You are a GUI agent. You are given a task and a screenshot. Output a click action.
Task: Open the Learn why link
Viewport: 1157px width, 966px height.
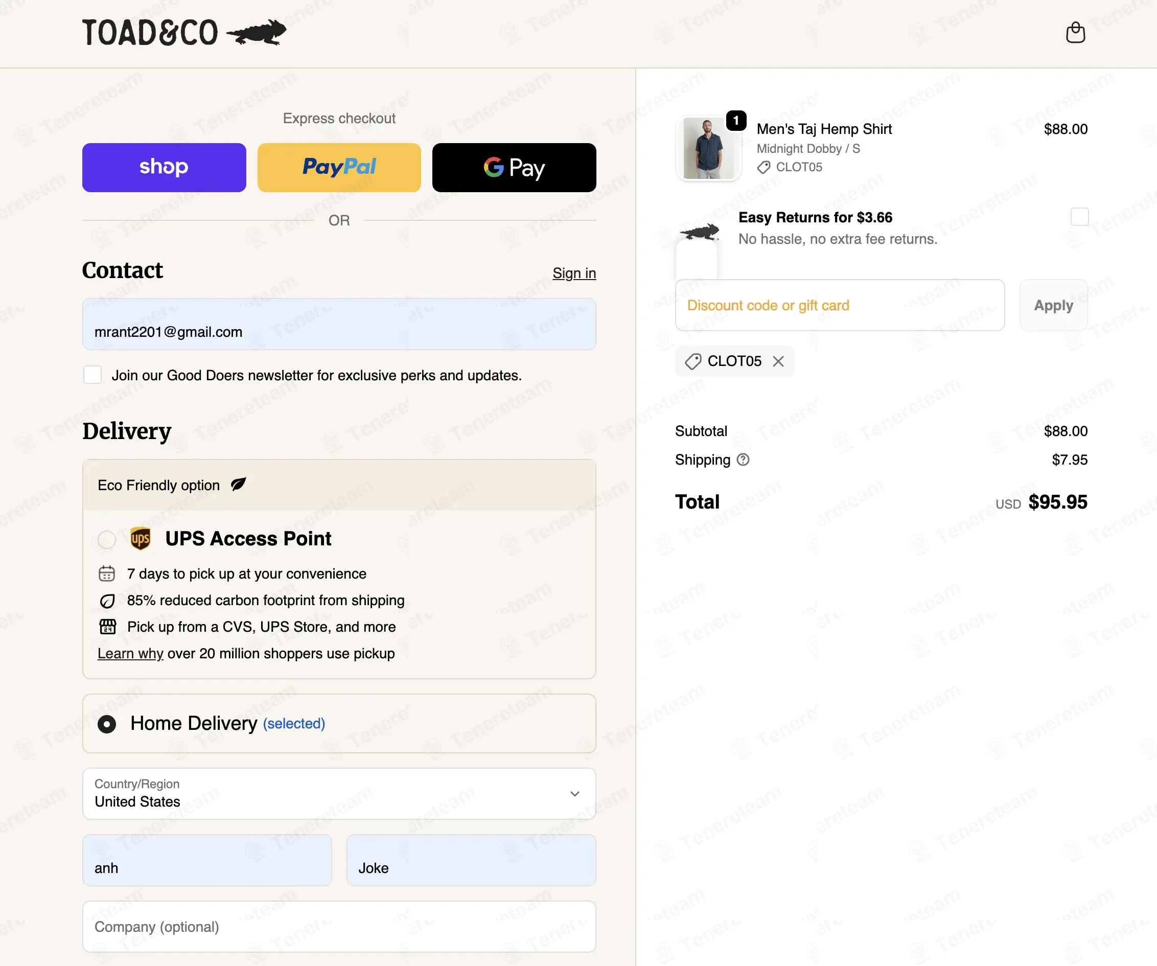[131, 654]
